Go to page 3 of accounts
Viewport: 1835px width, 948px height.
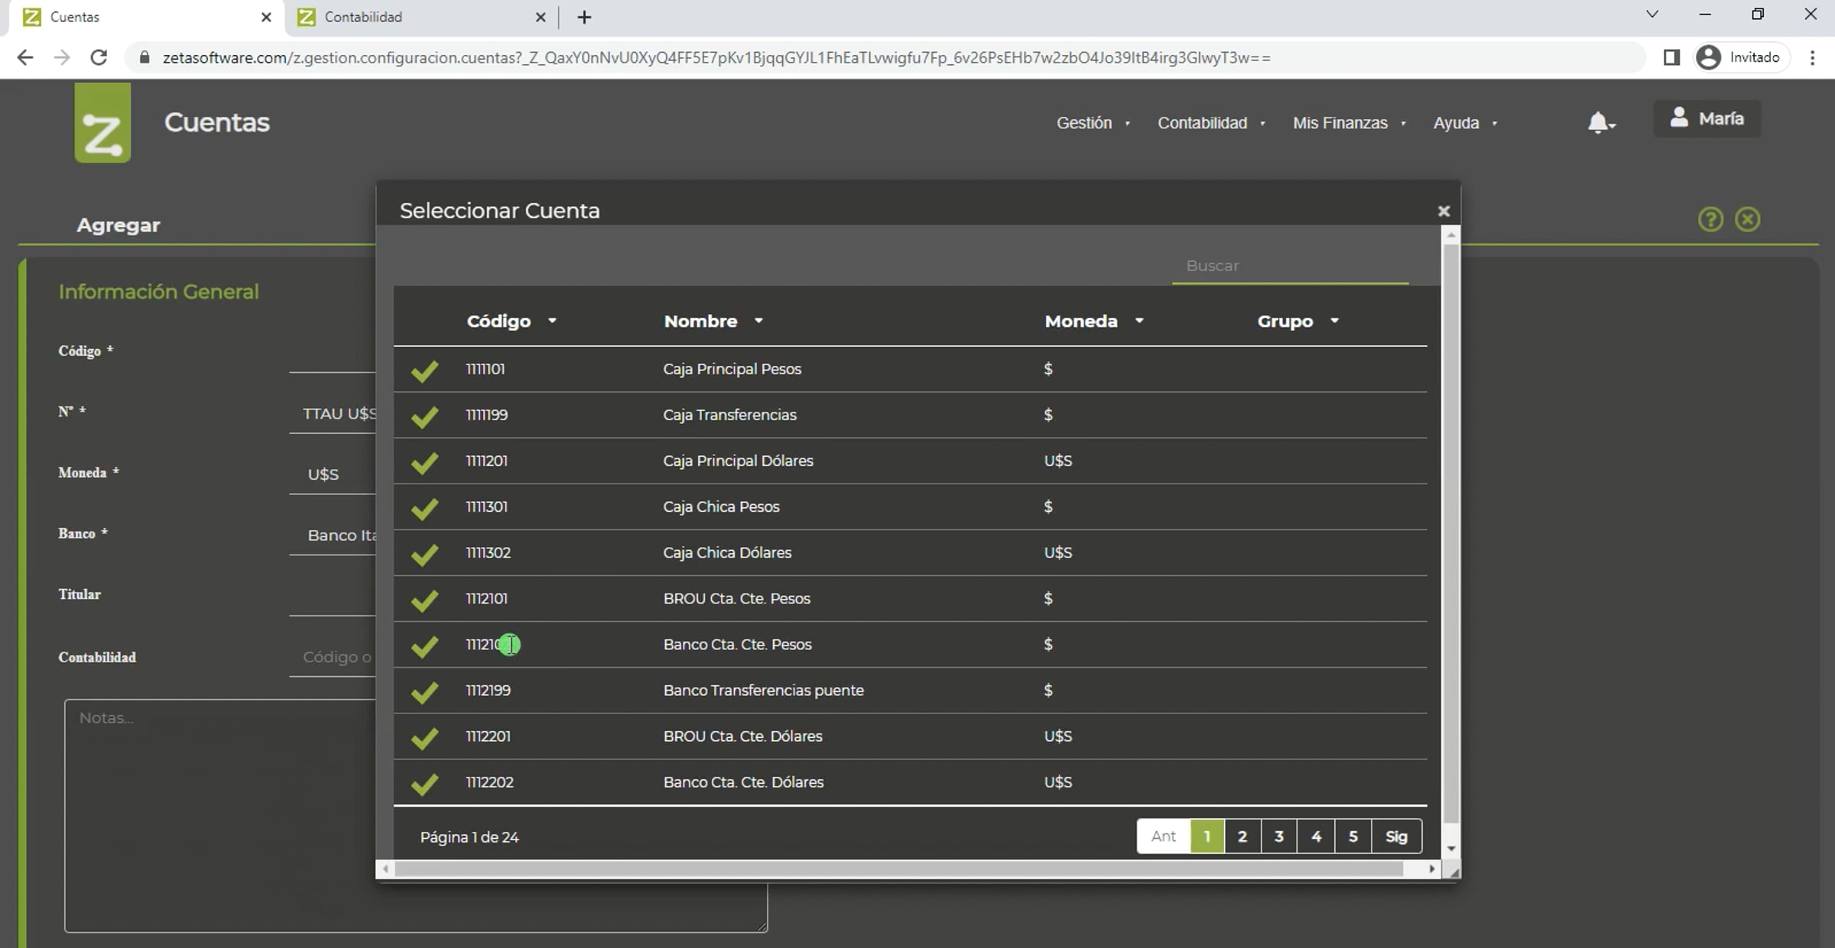pyautogui.click(x=1279, y=836)
